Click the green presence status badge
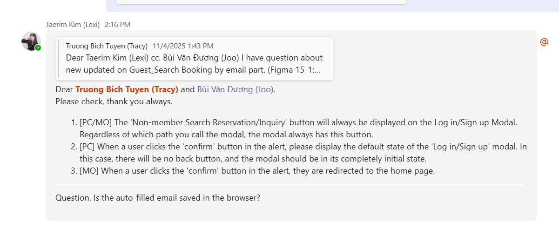Viewport: 559px width, 229px height. coord(38,47)
